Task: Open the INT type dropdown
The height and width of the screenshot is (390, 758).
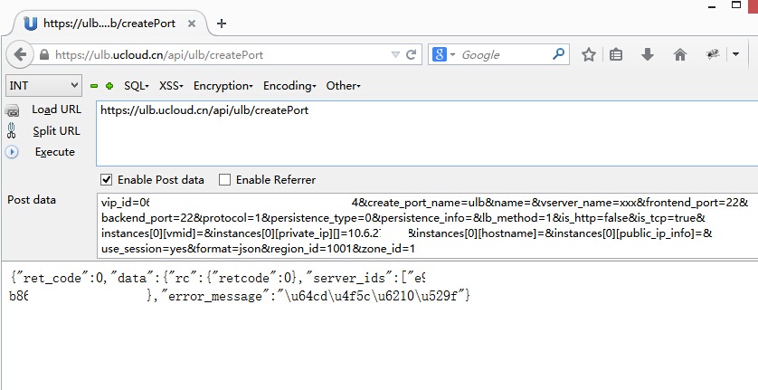Action: [x=43, y=86]
